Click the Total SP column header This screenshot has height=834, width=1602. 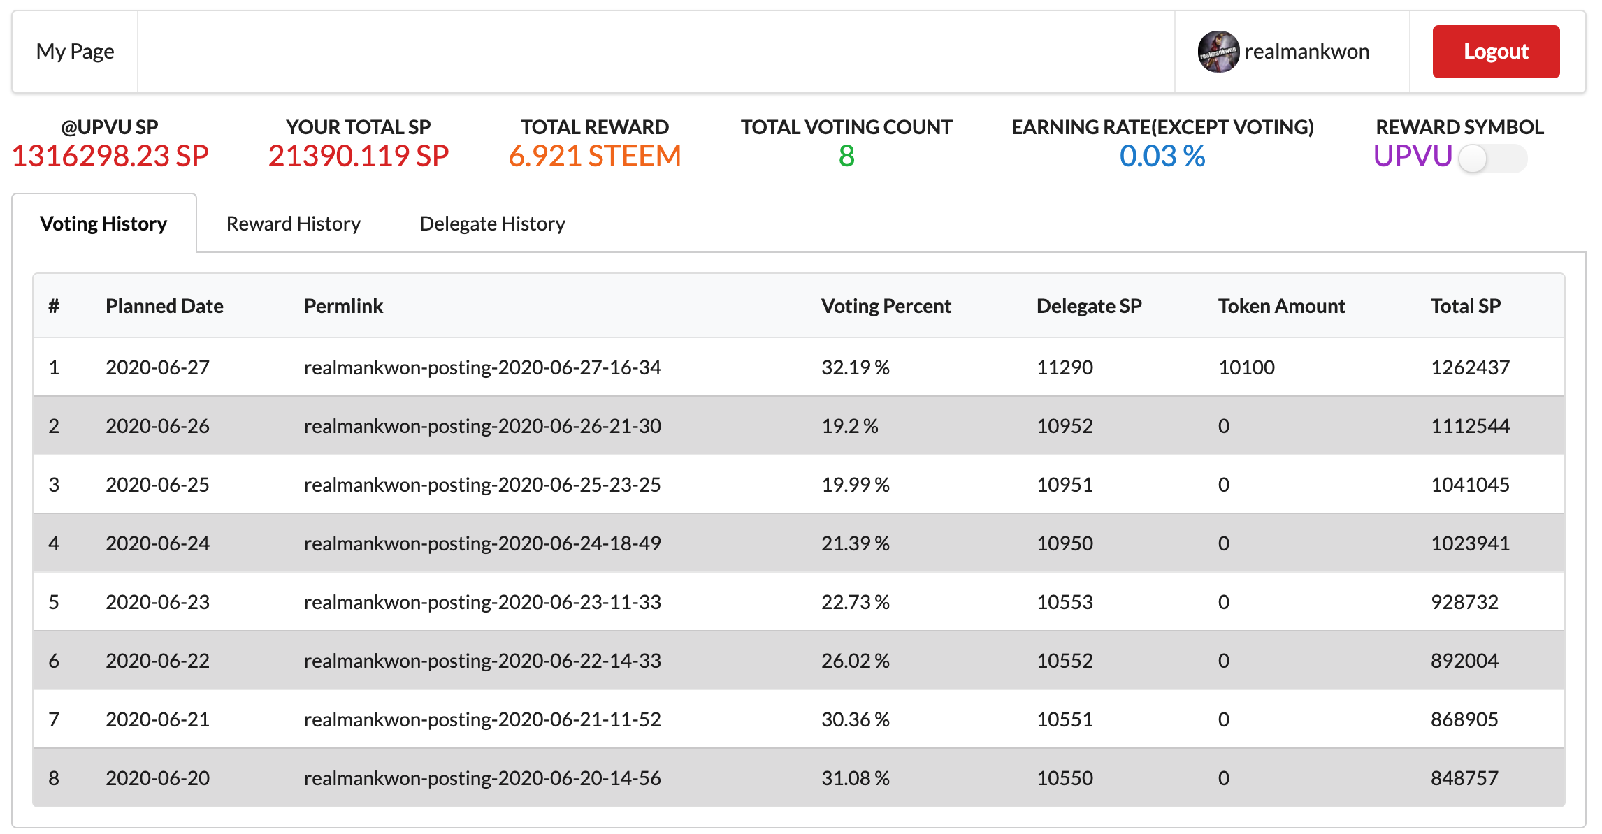(x=1465, y=306)
